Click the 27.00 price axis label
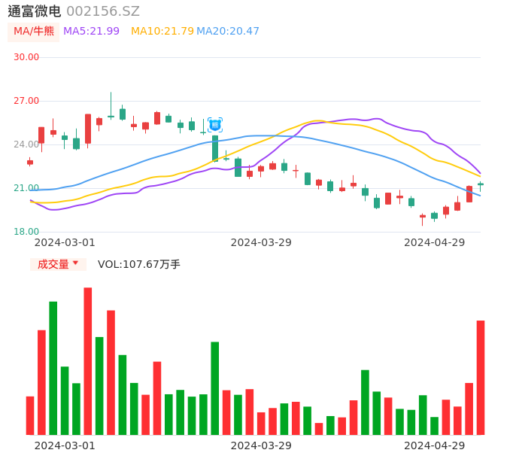Screen dimensions: 516x456 click(26, 101)
